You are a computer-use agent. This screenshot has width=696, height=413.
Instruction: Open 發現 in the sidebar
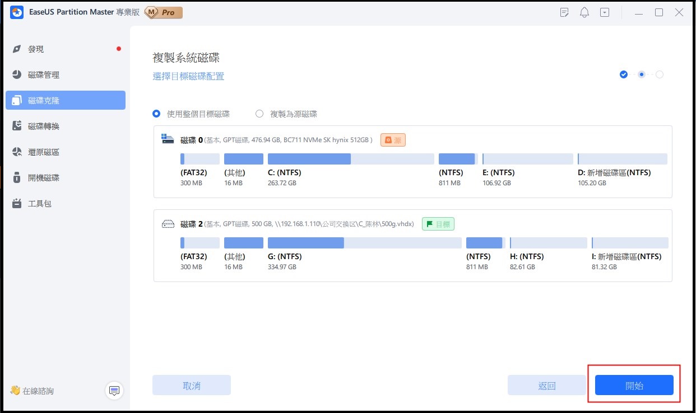click(x=36, y=49)
